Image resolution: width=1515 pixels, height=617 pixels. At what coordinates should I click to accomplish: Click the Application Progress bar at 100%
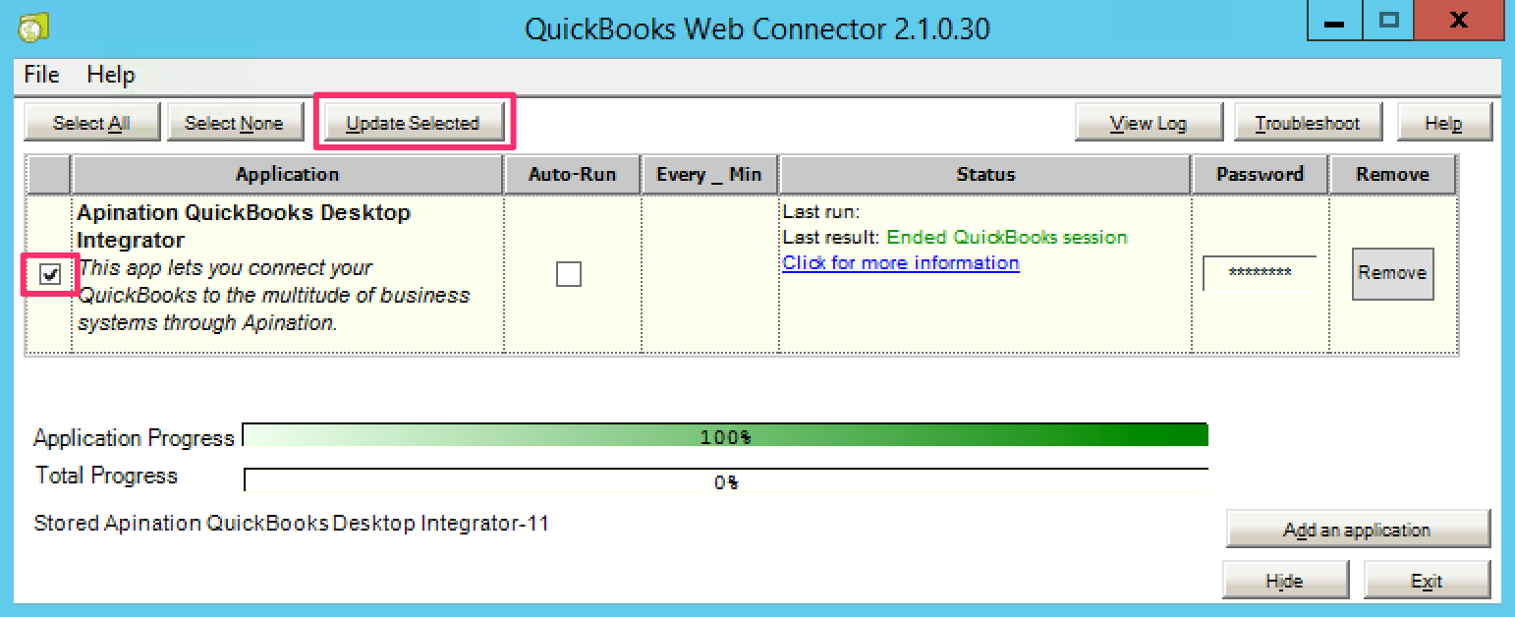click(x=725, y=436)
